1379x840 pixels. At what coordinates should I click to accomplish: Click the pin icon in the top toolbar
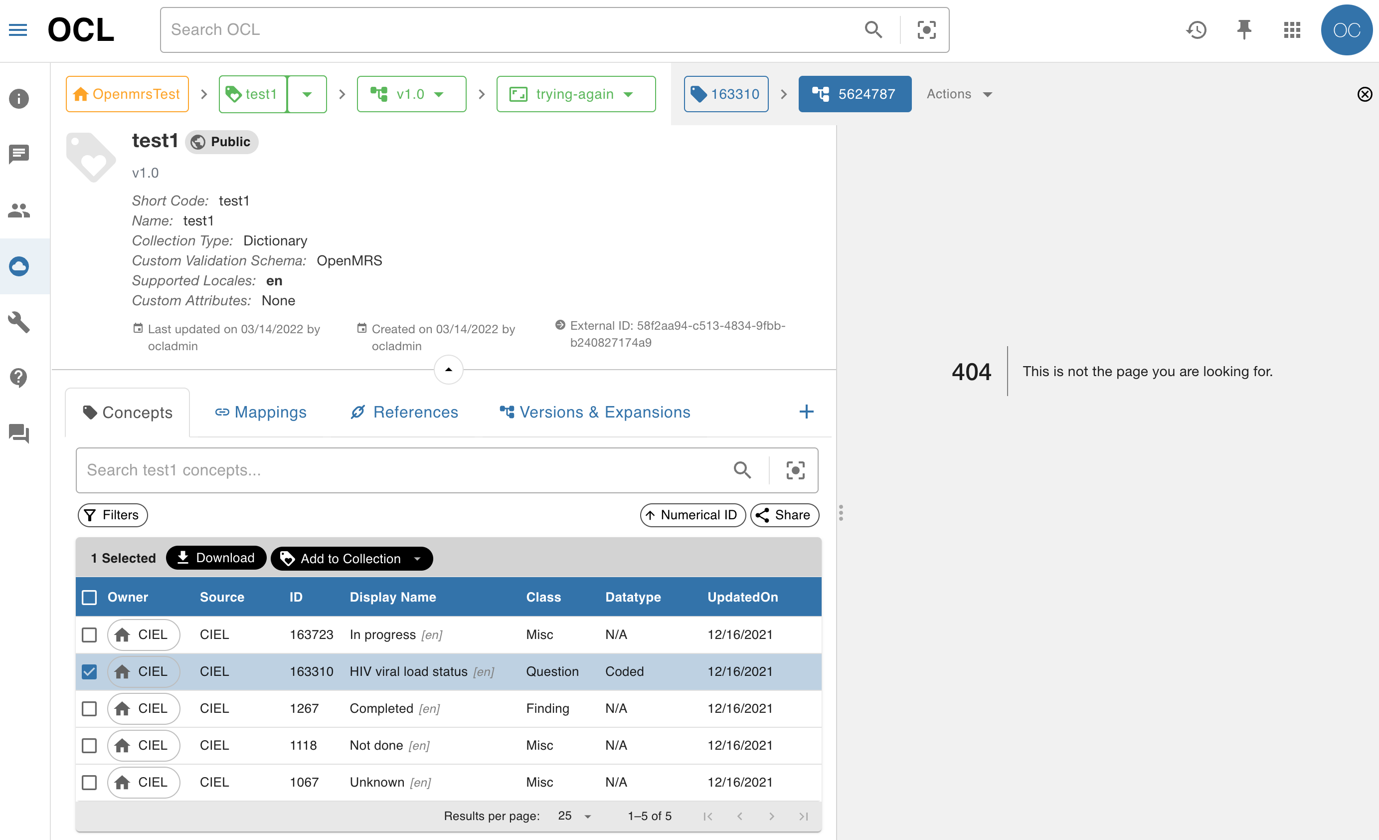coord(1243,30)
